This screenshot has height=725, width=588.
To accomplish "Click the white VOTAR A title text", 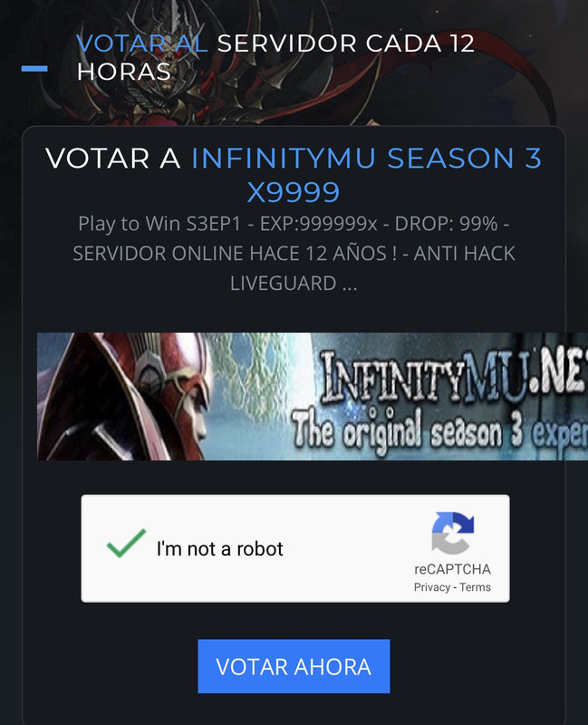I will (112, 158).
